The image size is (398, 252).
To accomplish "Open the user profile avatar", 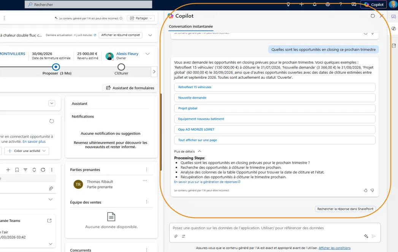I will coord(393,4).
